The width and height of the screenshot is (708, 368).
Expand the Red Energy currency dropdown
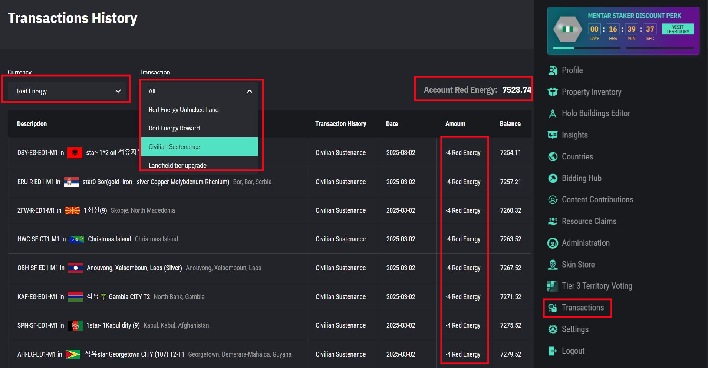pos(67,91)
